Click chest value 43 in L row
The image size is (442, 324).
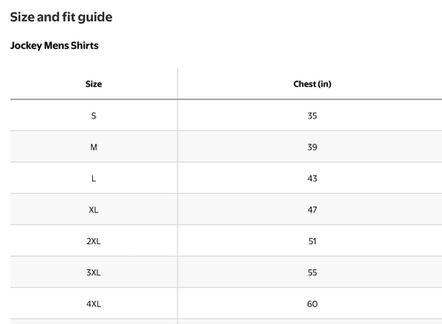[x=312, y=179]
